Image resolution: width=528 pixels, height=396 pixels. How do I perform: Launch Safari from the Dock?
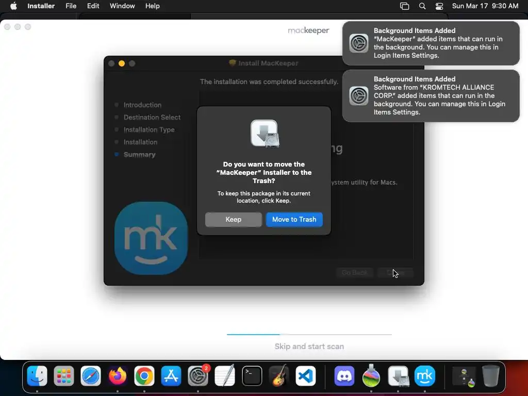click(91, 376)
